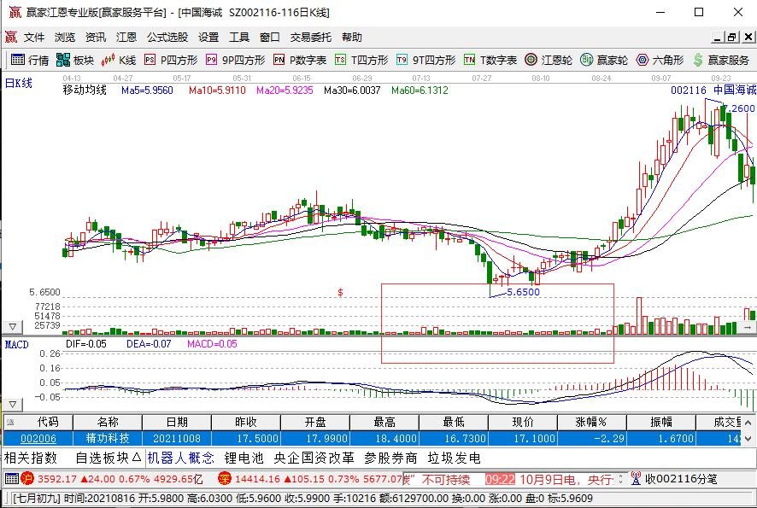Sort table by 名称 column header
The image size is (757, 508).
click(x=108, y=422)
